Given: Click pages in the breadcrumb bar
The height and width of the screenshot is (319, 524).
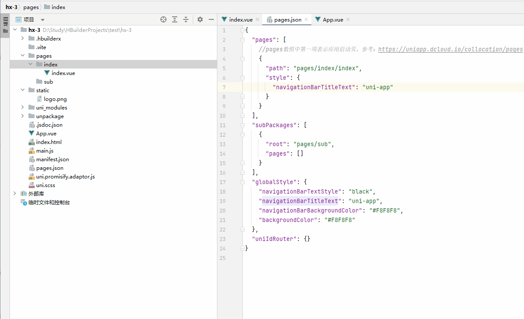Looking at the screenshot, I should point(31,7).
